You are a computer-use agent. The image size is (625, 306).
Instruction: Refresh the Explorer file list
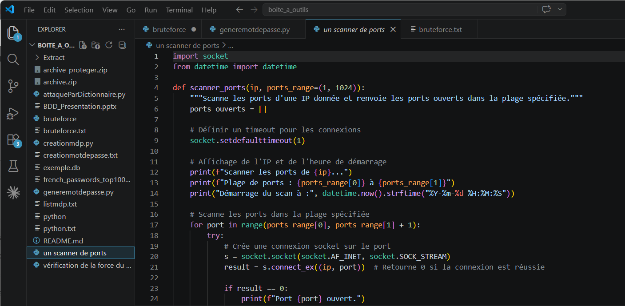click(x=109, y=45)
